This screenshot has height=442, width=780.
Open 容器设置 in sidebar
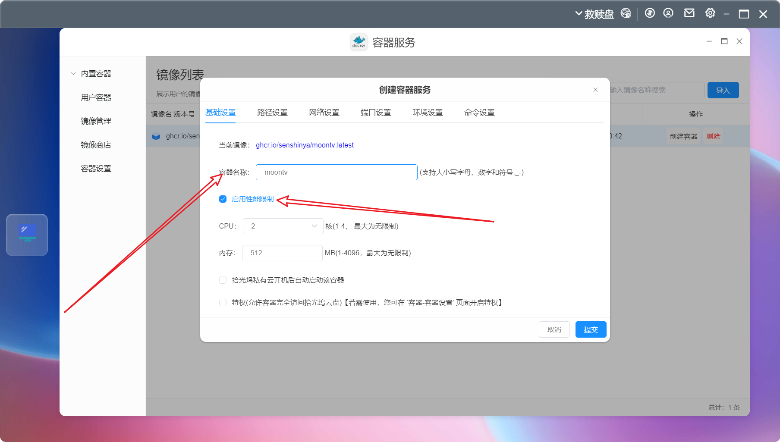coord(96,169)
